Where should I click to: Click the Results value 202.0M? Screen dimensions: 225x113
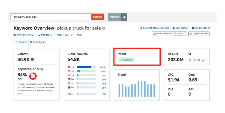click(176, 60)
